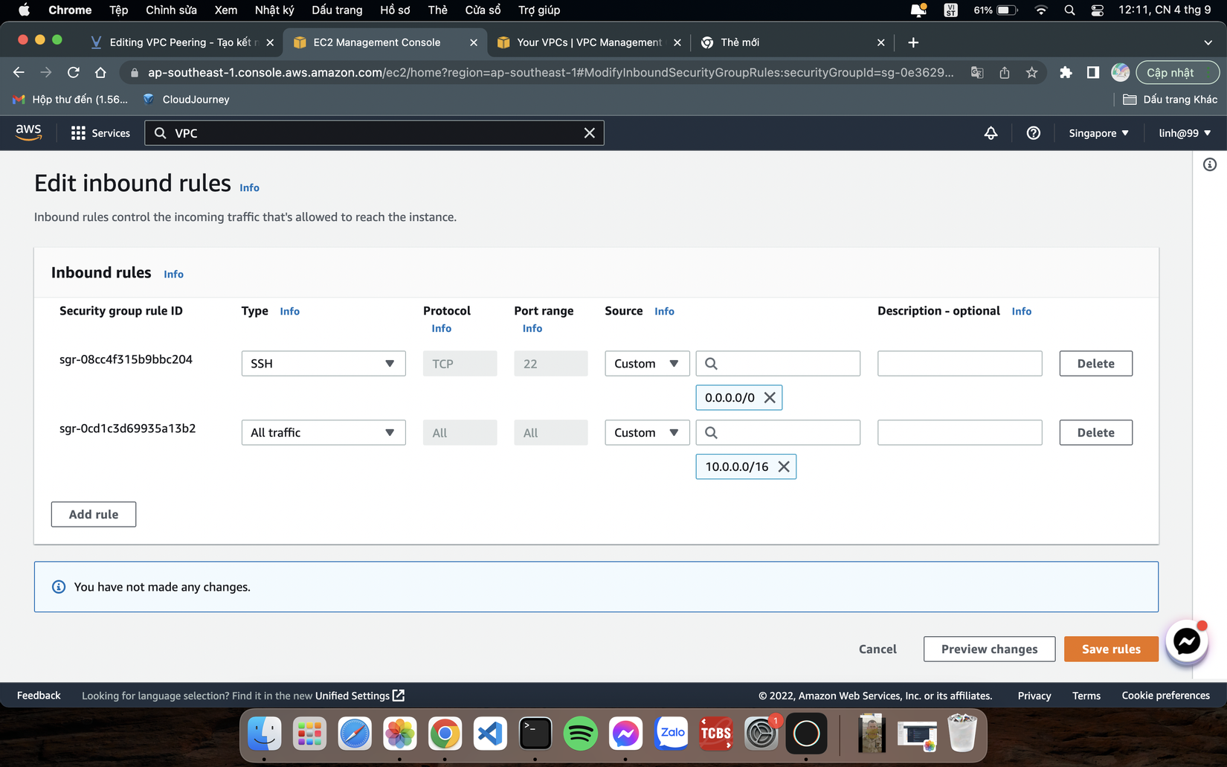Open the linh@99 account menu
The width and height of the screenshot is (1227, 767).
click(1185, 133)
